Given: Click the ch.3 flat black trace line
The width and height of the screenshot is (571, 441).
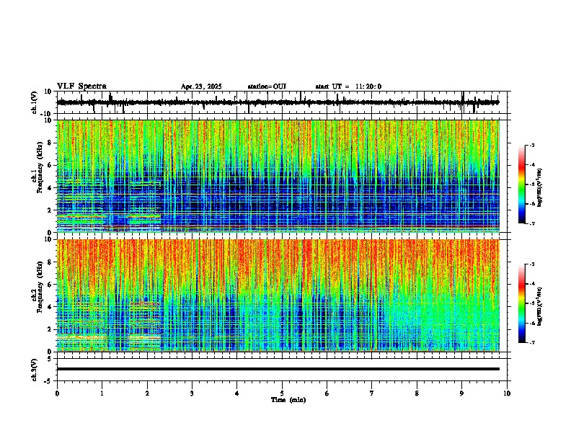Looking at the screenshot, I should click(x=278, y=369).
